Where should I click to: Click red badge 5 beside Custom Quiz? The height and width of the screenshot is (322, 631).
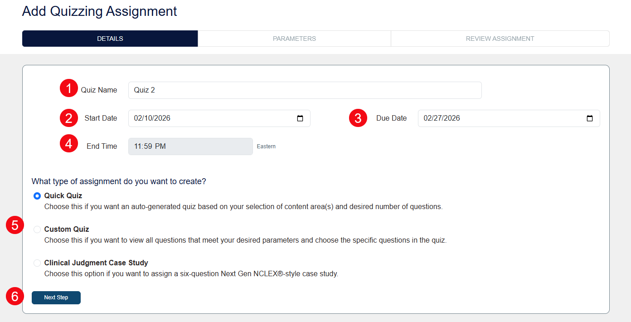point(15,224)
